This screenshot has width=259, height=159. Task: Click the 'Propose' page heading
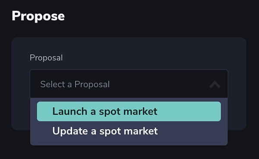[x=38, y=16]
